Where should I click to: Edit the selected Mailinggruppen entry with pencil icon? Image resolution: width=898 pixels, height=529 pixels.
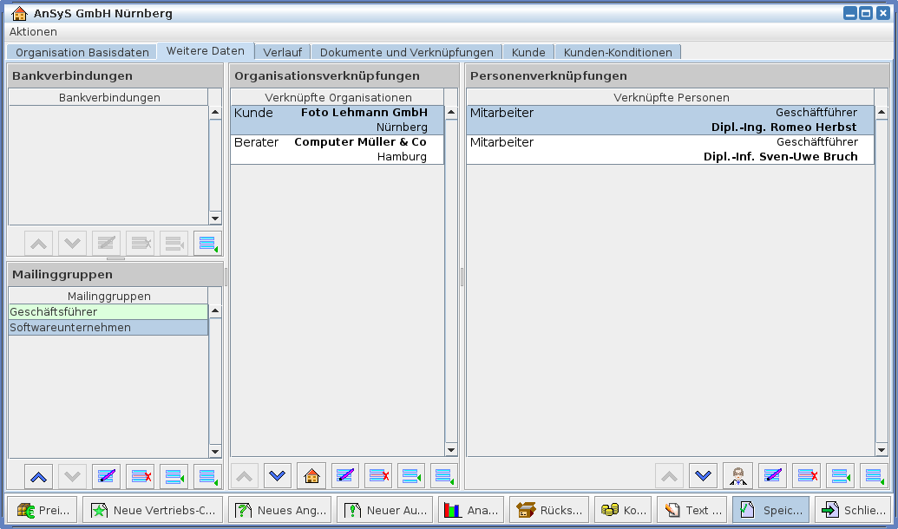click(x=106, y=475)
